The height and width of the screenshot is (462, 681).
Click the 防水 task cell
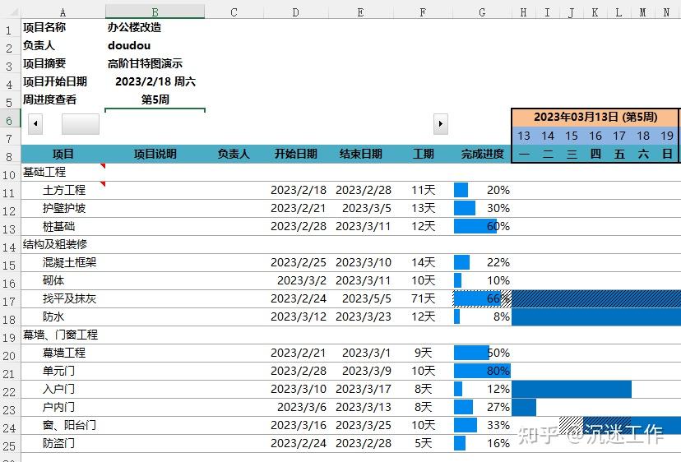[x=63, y=317]
